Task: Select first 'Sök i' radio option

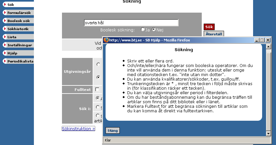Action: (x=98, y=98)
